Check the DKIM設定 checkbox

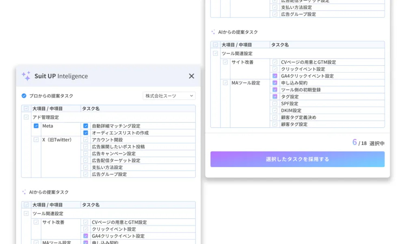(x=274, y=110)
